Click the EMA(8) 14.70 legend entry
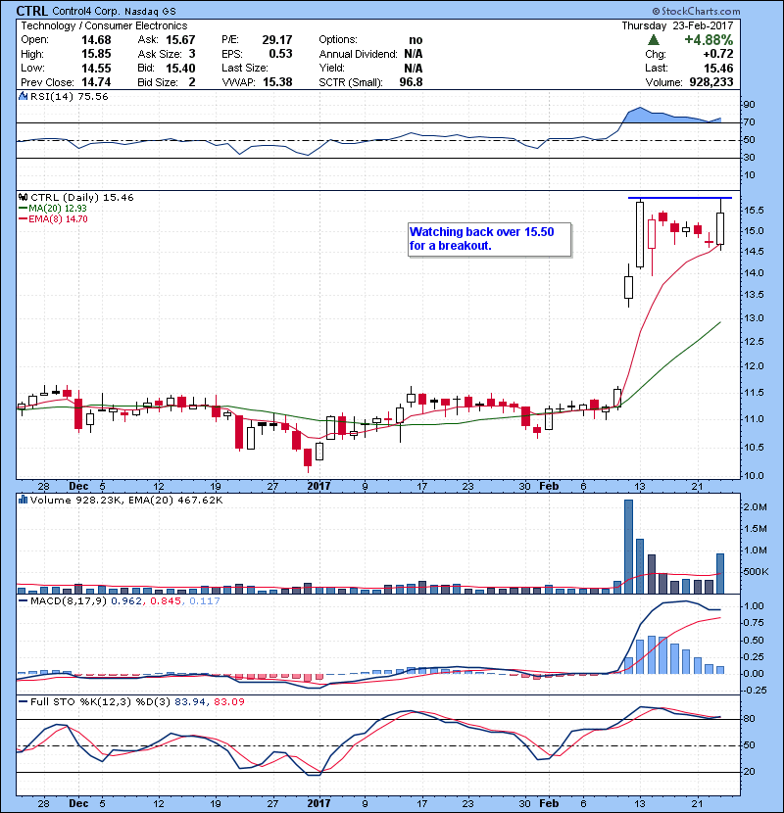The width and height of the screenshot is (784, 813). click(53, 218)
